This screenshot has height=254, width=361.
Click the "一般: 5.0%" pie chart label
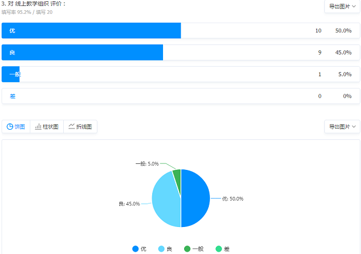point(147,163)
